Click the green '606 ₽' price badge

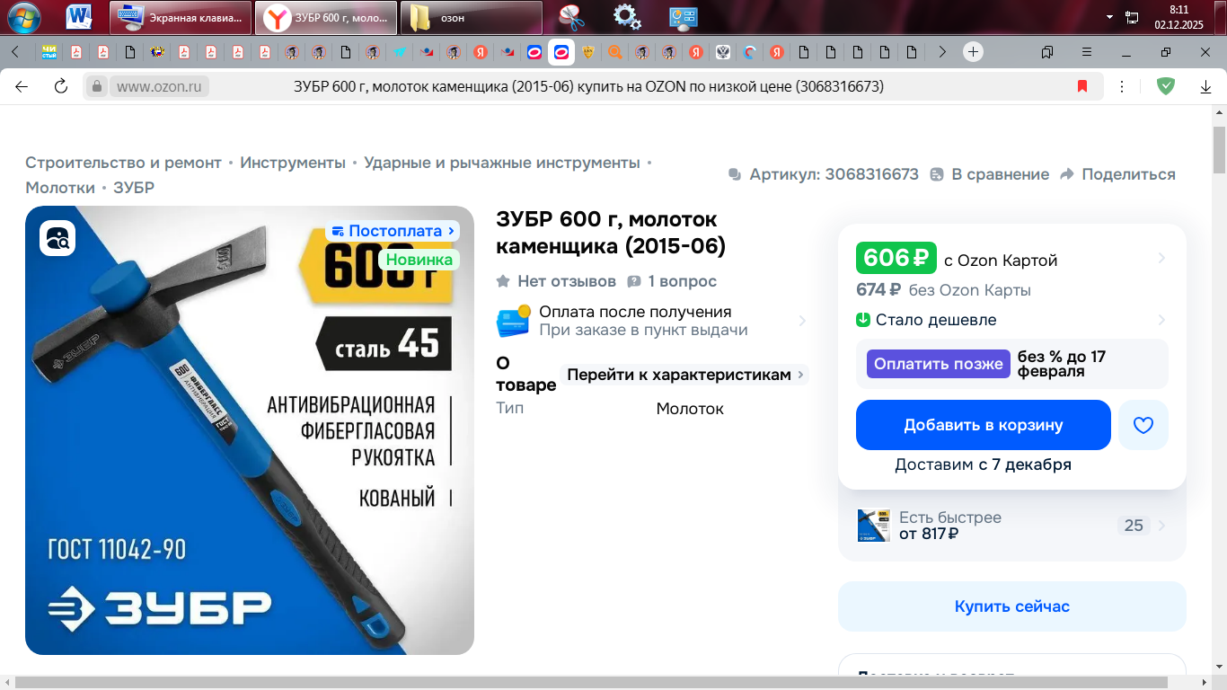tap(896, 259)
